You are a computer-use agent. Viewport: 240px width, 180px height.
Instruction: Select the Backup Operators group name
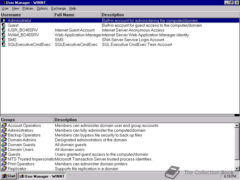coord(24,135)
